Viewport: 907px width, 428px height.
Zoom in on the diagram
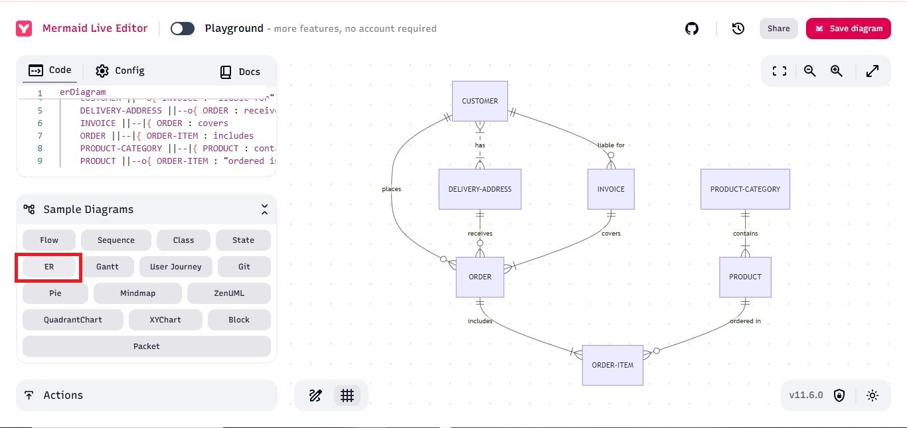pyautogui.click(x=836, y=71)
